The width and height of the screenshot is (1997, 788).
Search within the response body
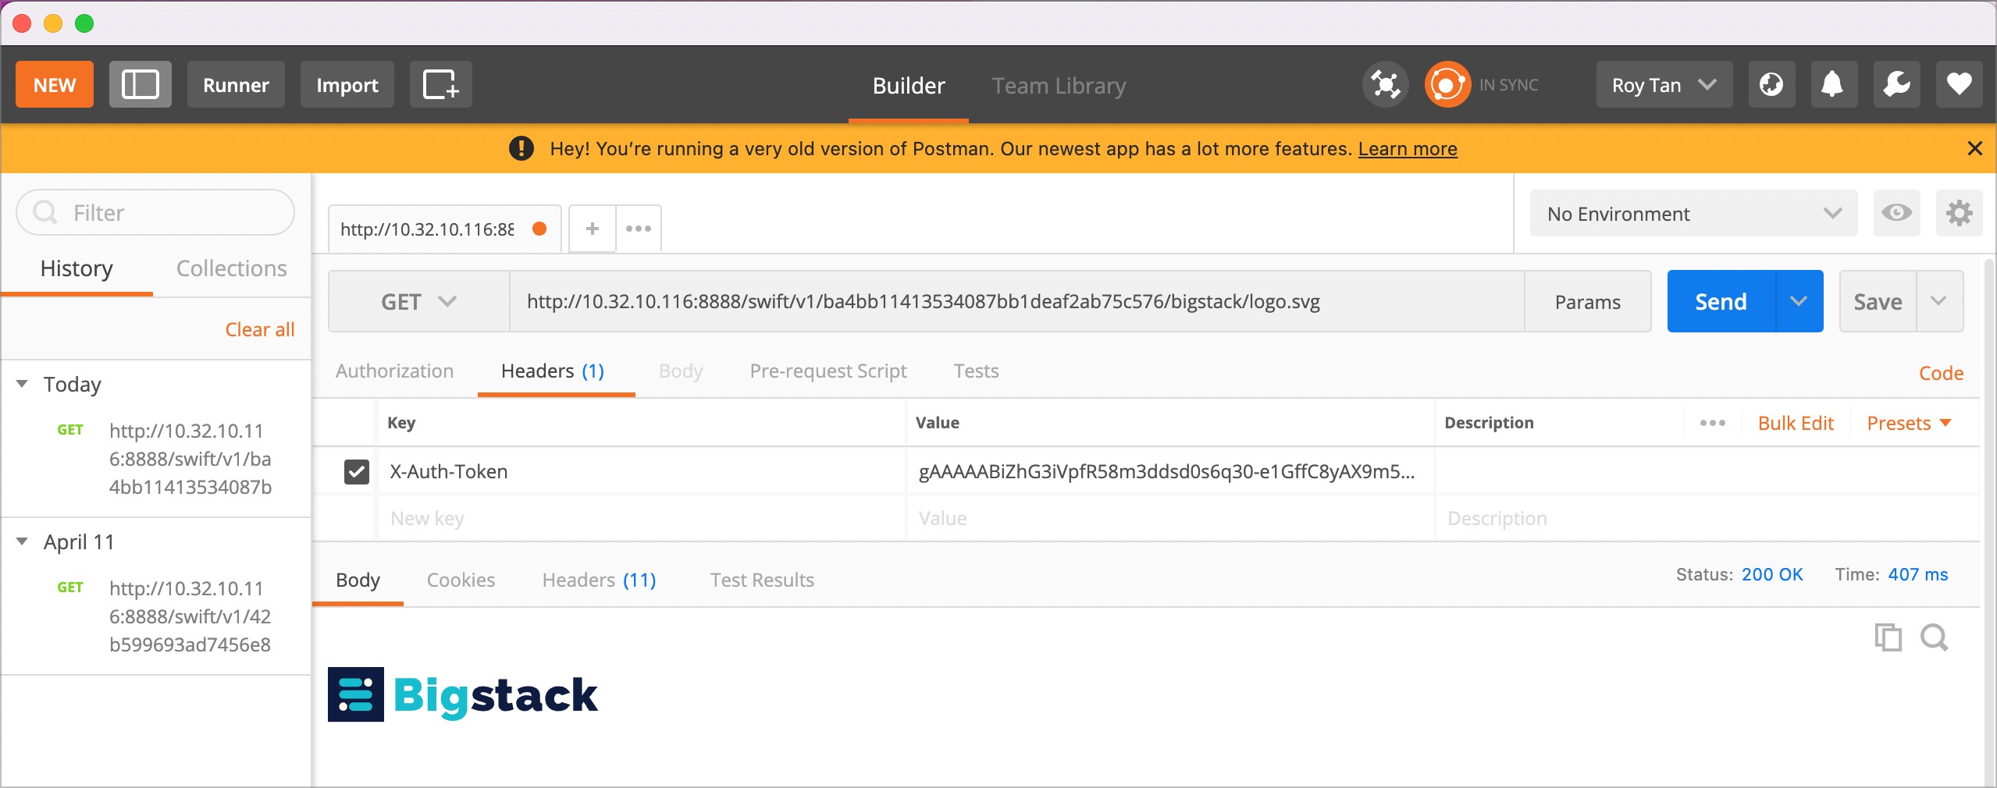(1934, 637)
